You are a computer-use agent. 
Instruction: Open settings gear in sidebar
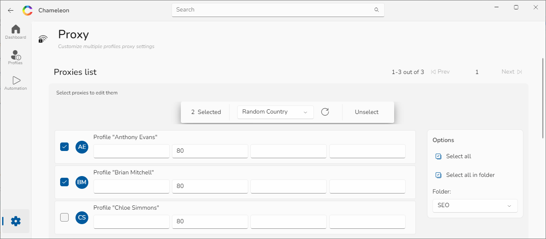(x=16, y=221)
